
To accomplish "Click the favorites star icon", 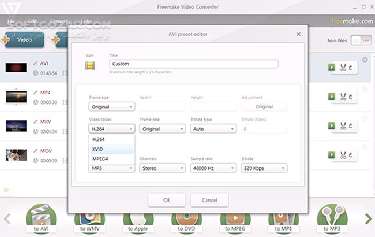I will click(6, 190).
